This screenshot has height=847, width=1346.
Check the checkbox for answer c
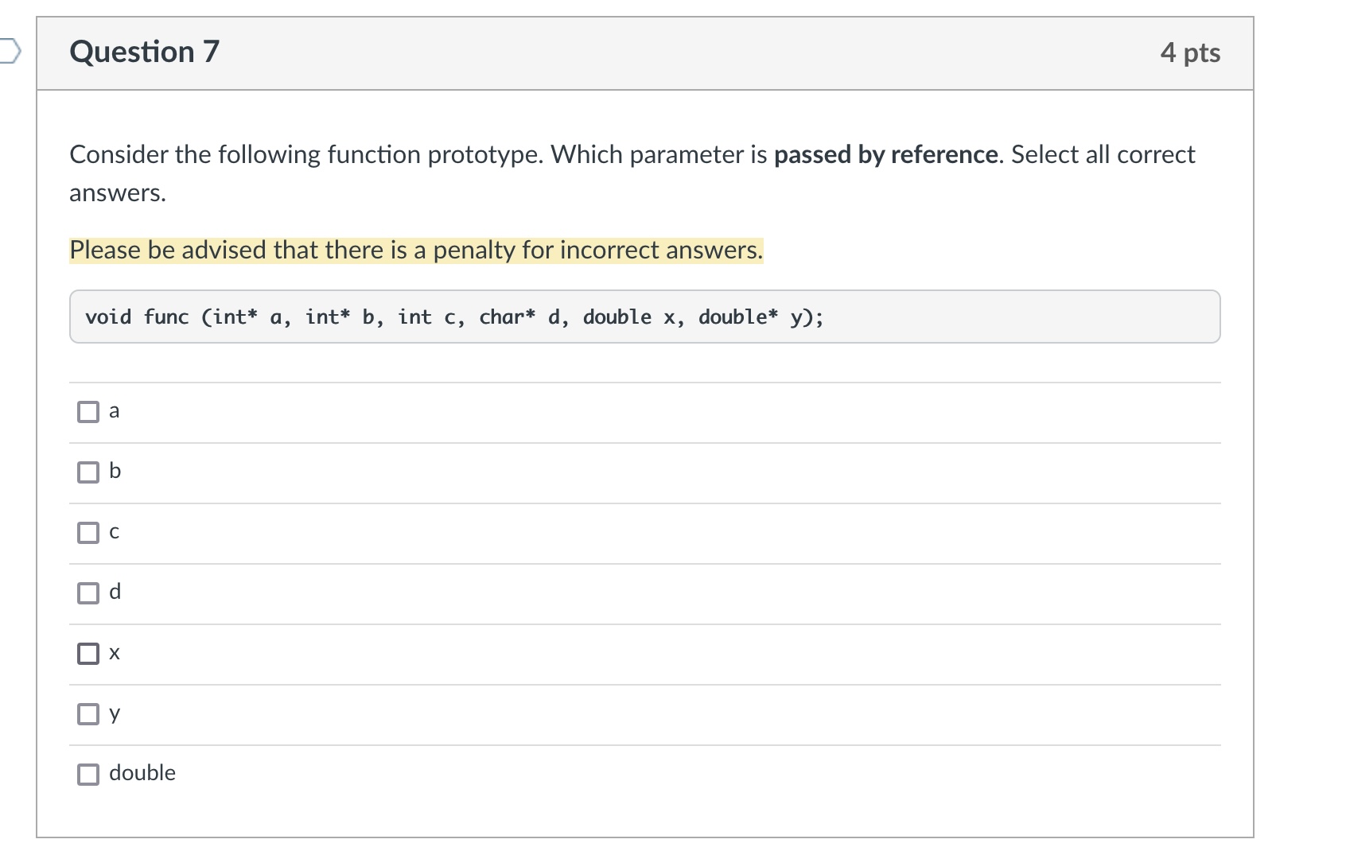88,533
